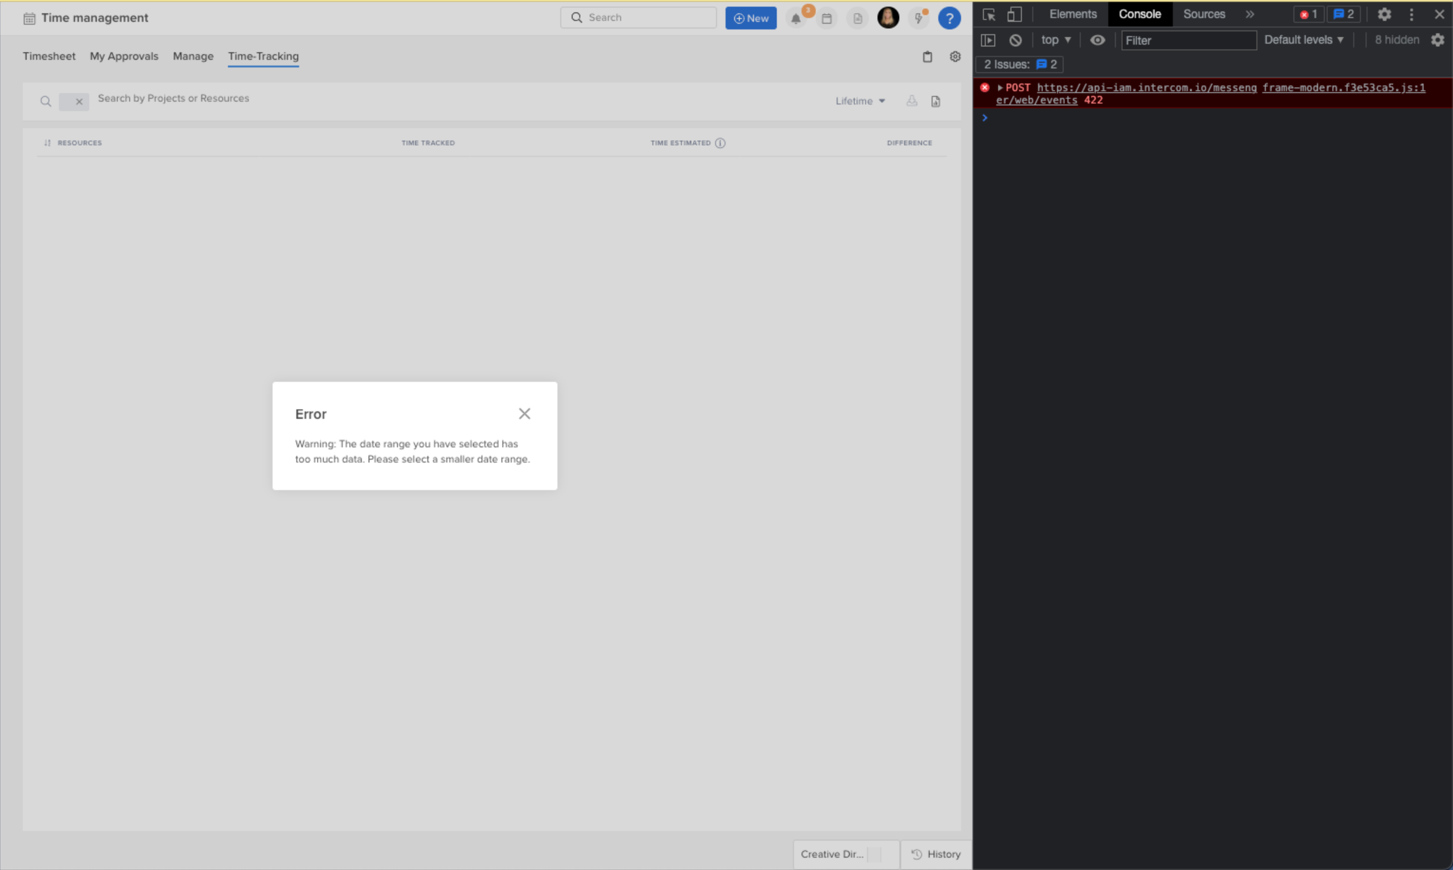Click the Time Estimated info icon

(x=720, y=143)
